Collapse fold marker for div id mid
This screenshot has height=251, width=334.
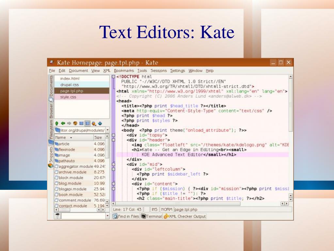pos(114,164)
